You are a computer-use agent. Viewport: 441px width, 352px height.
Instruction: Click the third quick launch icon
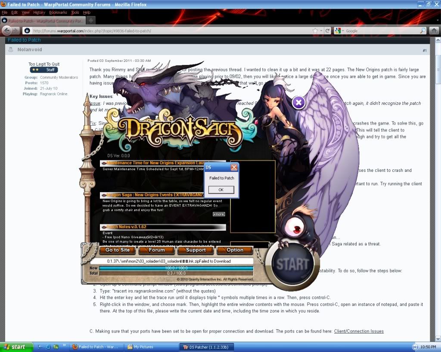[x=56, y=347]
